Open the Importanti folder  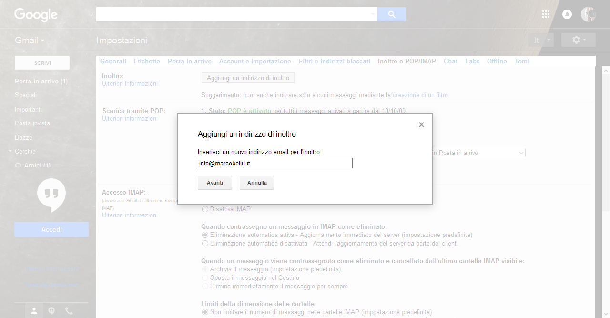pyautogui.click(x=28, y=109)
